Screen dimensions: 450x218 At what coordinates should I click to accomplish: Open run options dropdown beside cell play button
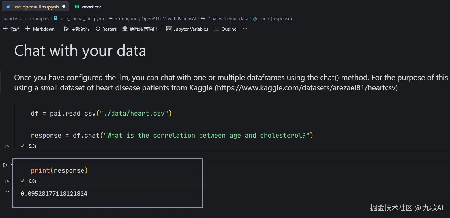pyautogui.click(x=11, y=164)
